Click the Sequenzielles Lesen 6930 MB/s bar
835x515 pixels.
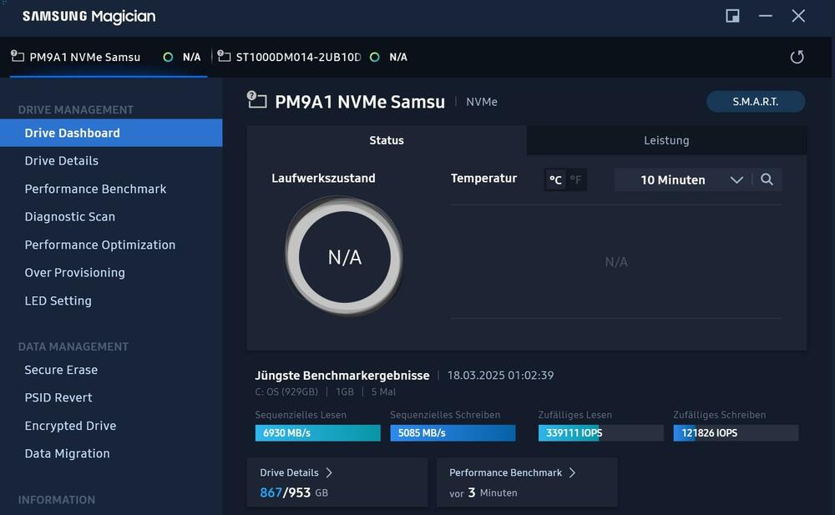point(317,433)
